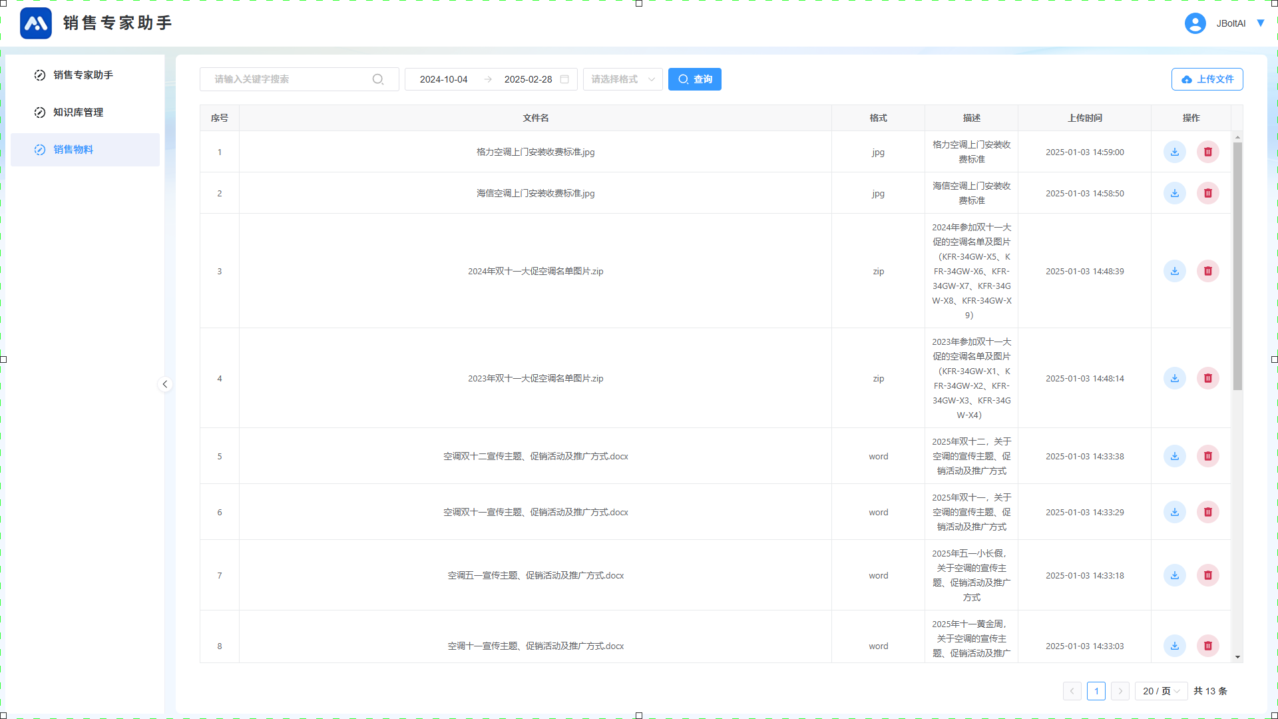This screenshot has width=1278, height=719.
Task: Click upload time 2025-01-03 14:58:50
Action: (1085, 193)
